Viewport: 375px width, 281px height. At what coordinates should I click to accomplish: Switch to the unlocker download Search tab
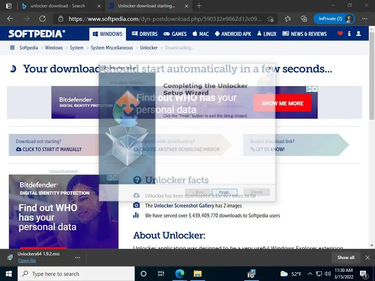[57, 6]
